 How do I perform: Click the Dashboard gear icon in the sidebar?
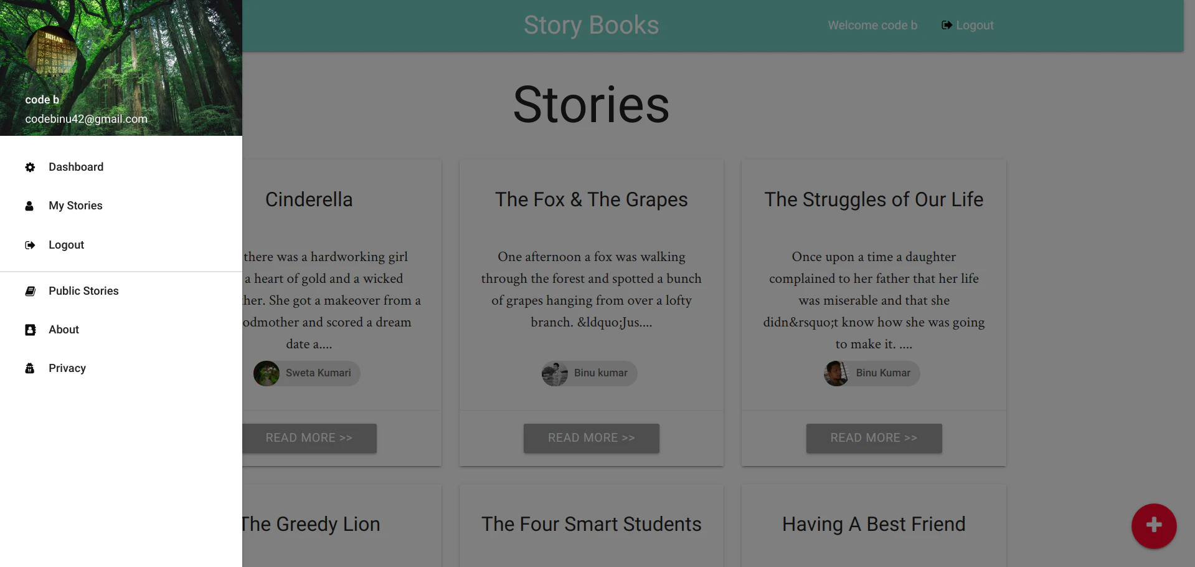[29, 167]
